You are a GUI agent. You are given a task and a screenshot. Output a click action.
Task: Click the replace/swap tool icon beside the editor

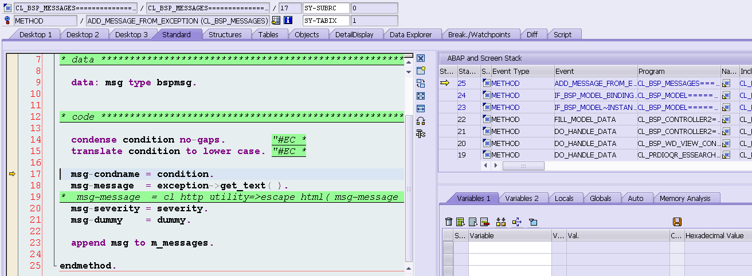[421, 84]
